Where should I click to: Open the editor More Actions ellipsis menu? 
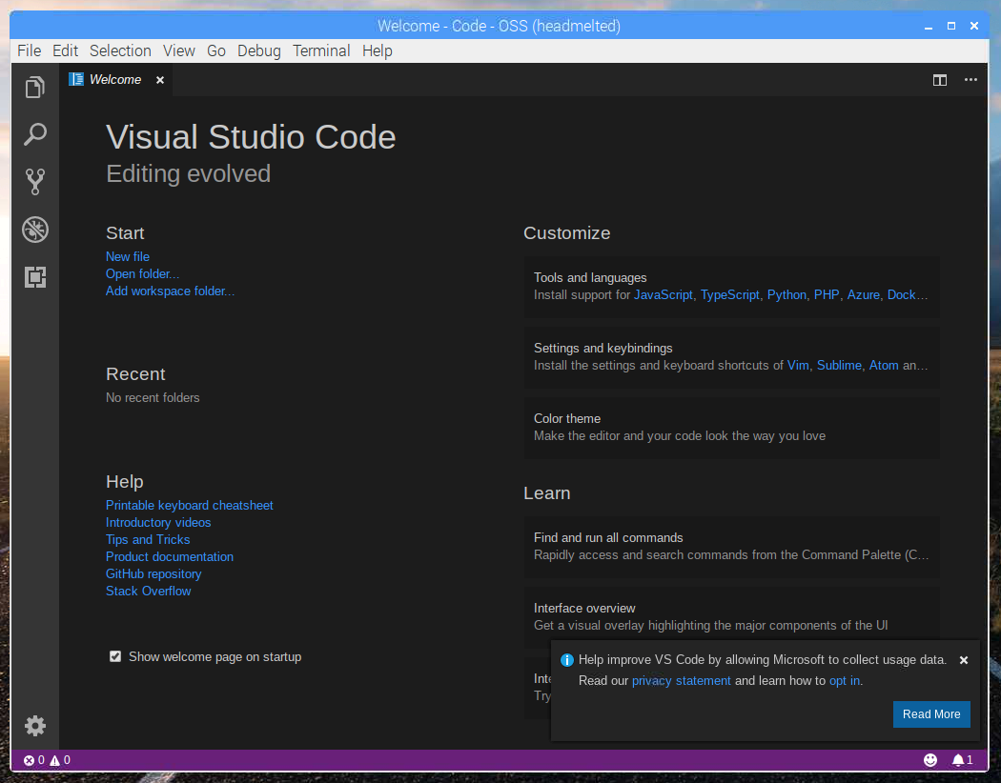[970, 80]
